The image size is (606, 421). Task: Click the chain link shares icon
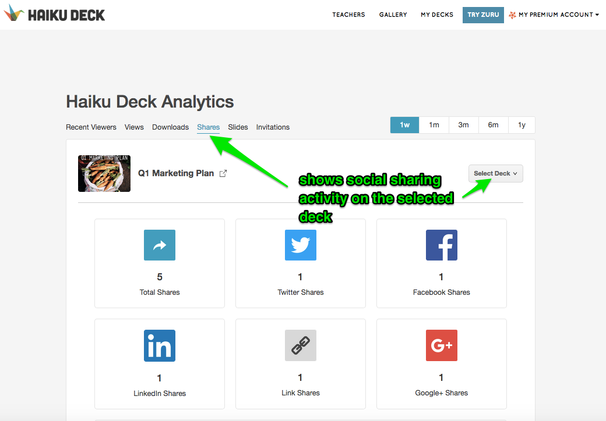tap(301, 345)
